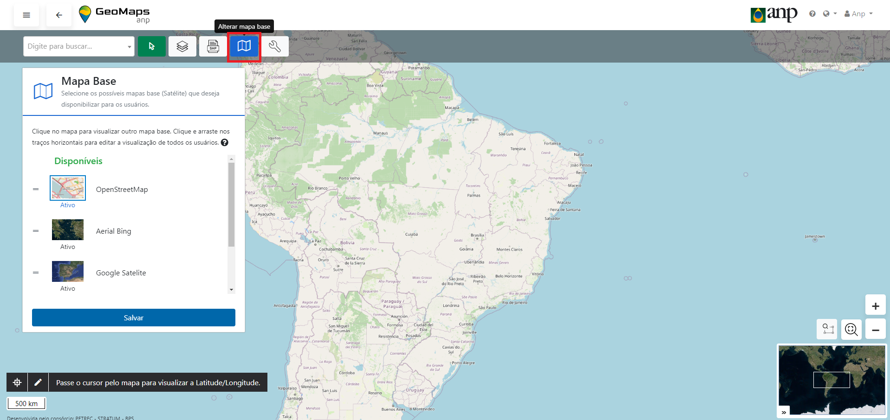890x420 pixels.
Task: Click Brasília on the map
Action: tap(477, 235)
